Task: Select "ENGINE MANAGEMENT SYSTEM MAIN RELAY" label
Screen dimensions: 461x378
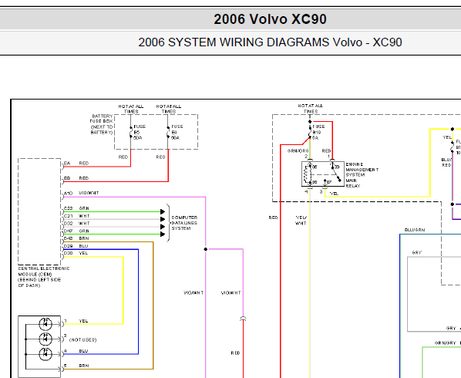Action: tap(362, 175)
